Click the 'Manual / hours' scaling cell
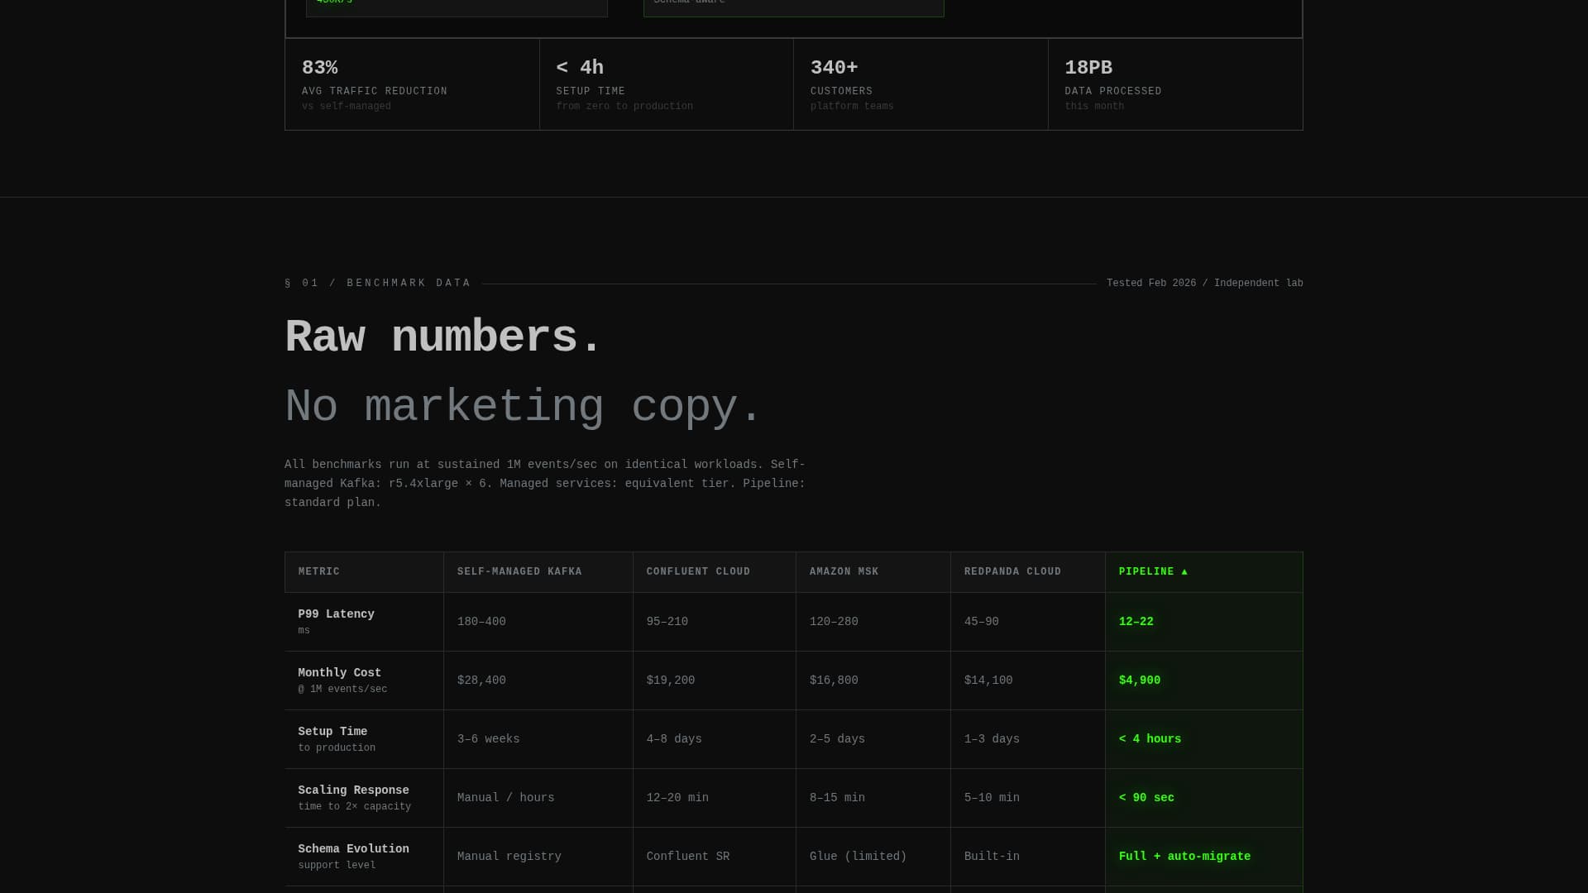 click(x=538, y=798)
